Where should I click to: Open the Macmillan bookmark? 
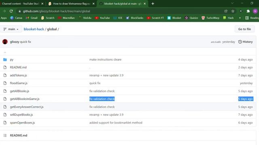click(x=66, y=18)
